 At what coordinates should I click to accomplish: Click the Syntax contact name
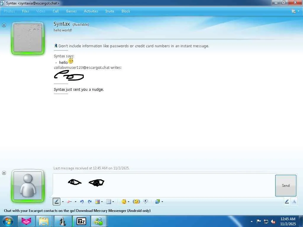62,24
